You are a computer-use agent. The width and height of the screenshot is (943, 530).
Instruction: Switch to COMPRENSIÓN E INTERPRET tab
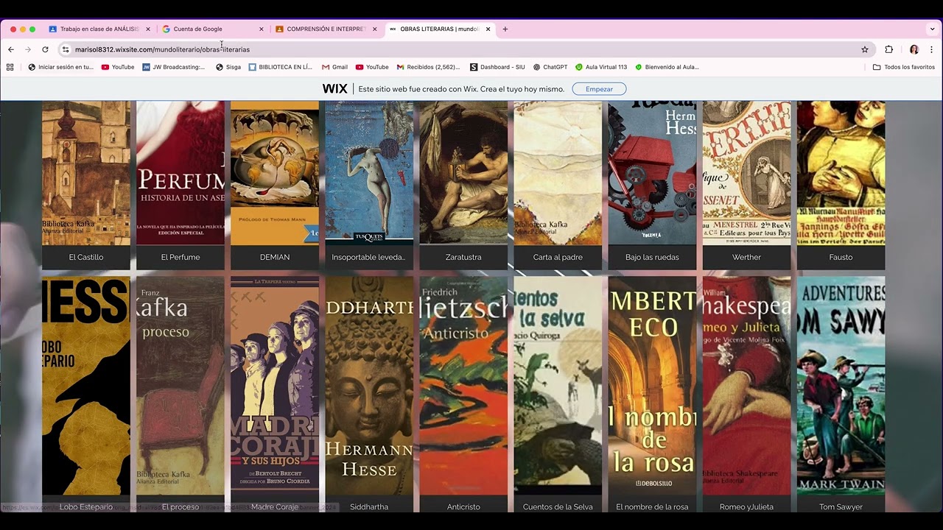pos(326,29)
